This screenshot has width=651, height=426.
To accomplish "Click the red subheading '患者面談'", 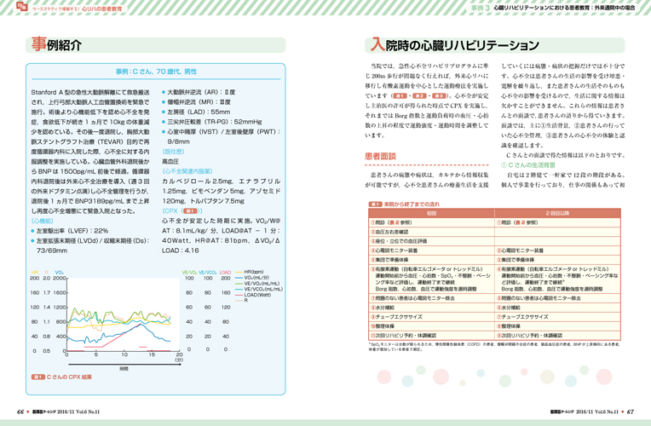I will [x=380, y=156].
